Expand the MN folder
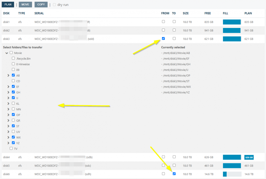This screenshot has width=266, height=179. (x=8, y=109)
